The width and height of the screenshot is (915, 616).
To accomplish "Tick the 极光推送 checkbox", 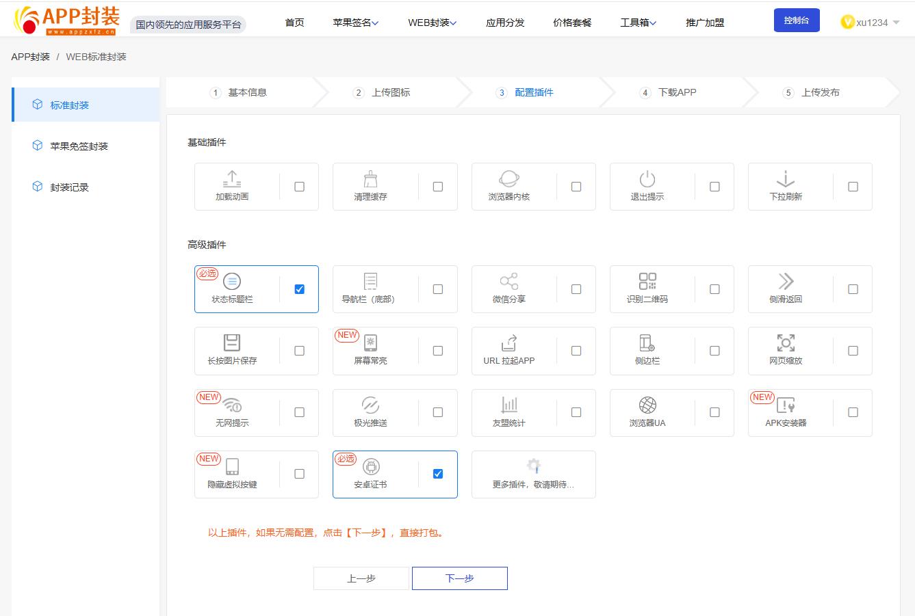I will pyautogui.click(x=438, y=412).
